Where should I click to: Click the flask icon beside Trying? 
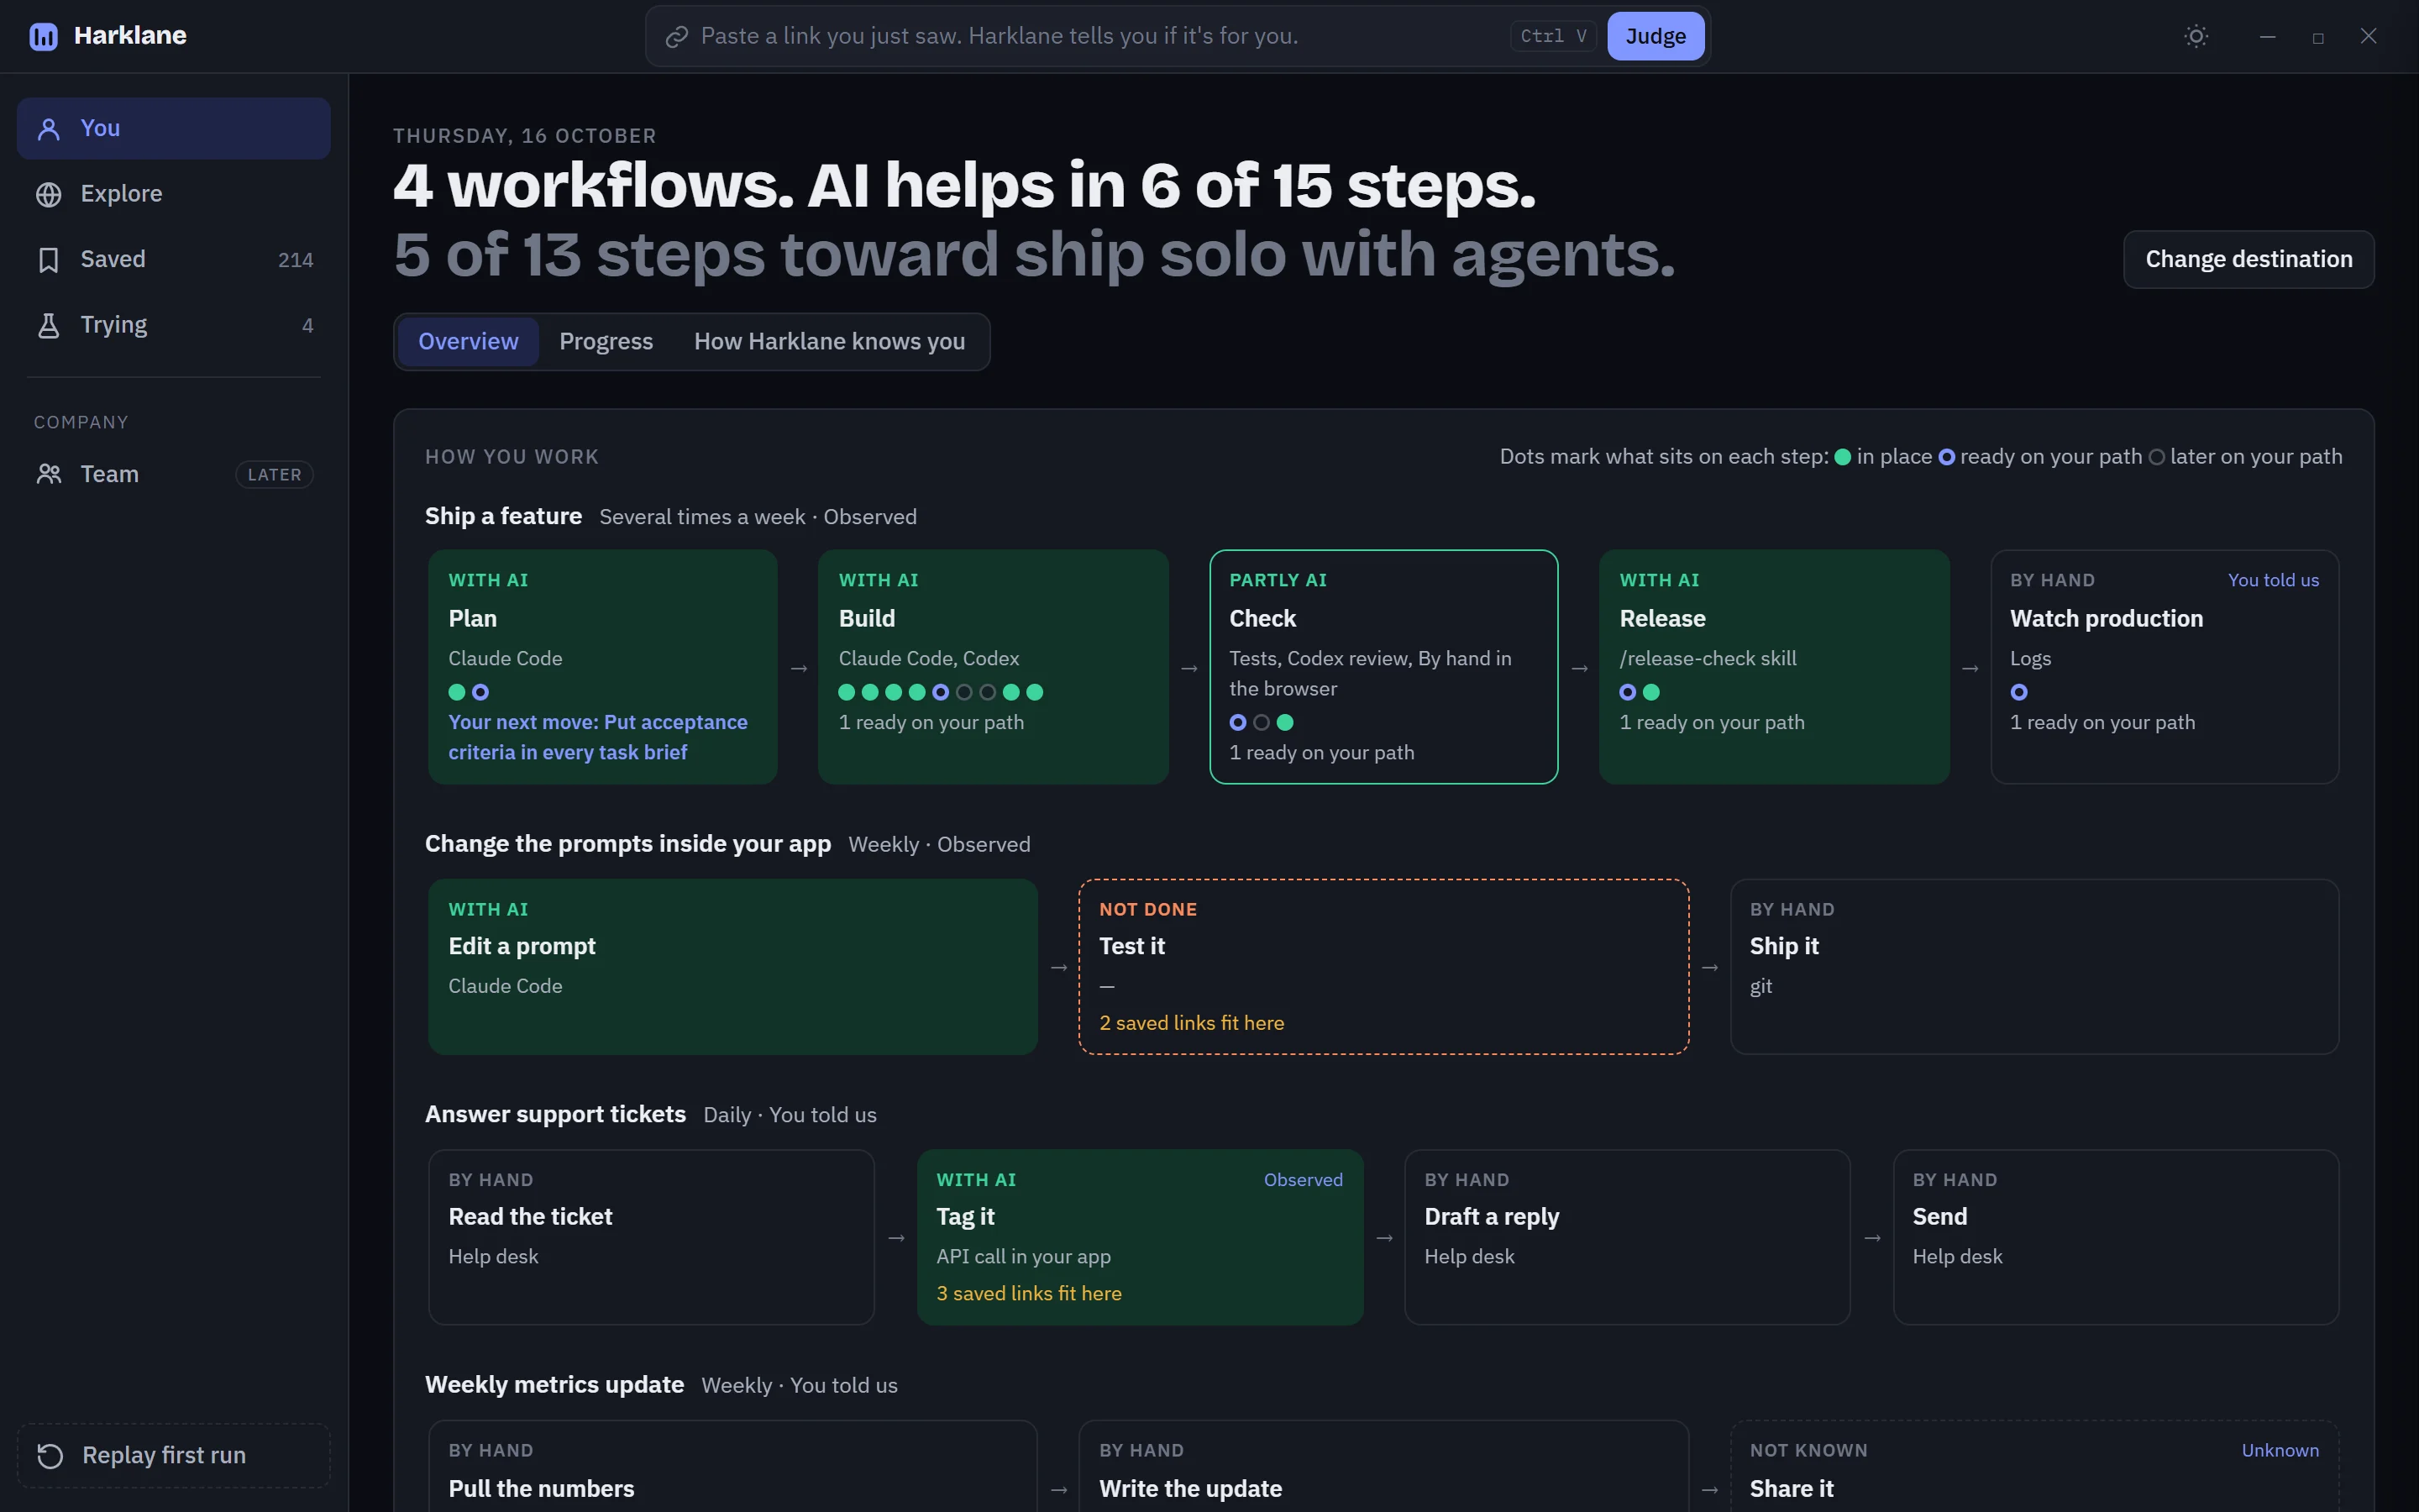point(49,325)
